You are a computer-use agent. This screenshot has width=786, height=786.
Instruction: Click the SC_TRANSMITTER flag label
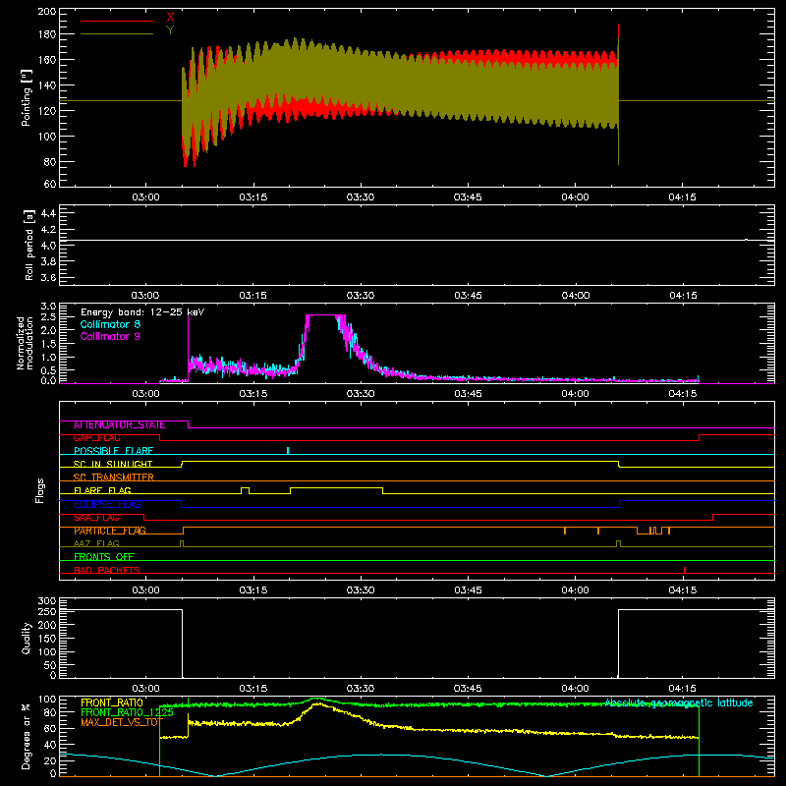(114, 477)
